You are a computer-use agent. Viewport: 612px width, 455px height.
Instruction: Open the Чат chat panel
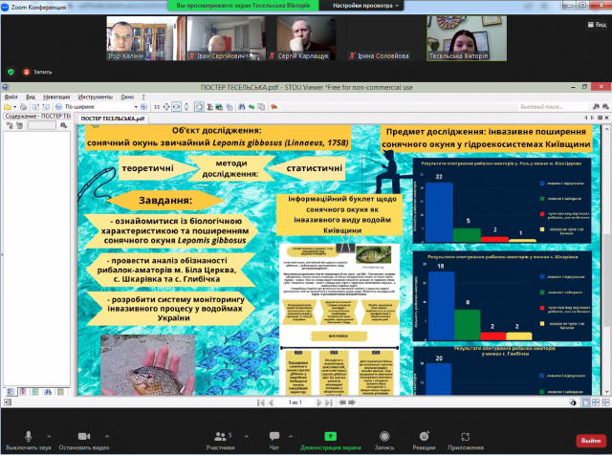click(273, 434)
